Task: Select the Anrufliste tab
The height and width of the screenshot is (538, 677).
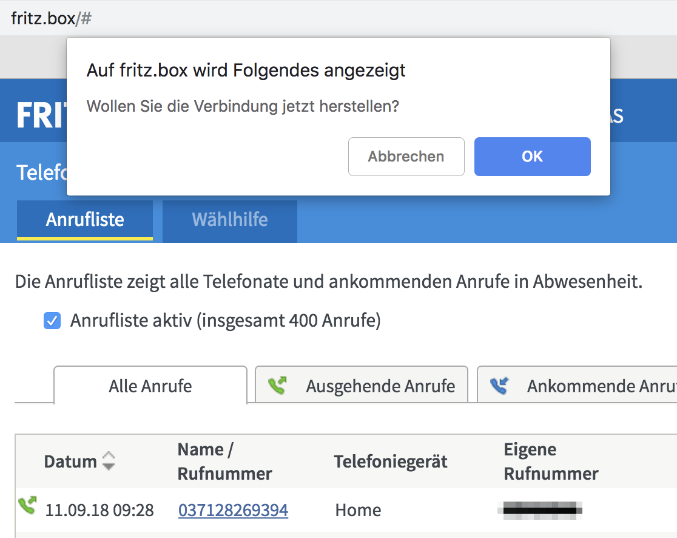Action: click(85, 219)
